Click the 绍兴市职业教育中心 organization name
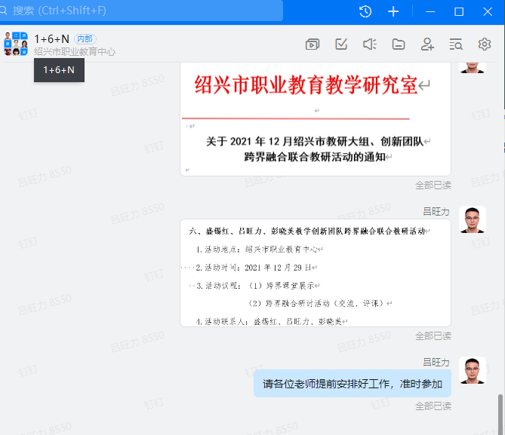This screenshot has width=505, height=435. pyautogui.click(x=75, y=52)
